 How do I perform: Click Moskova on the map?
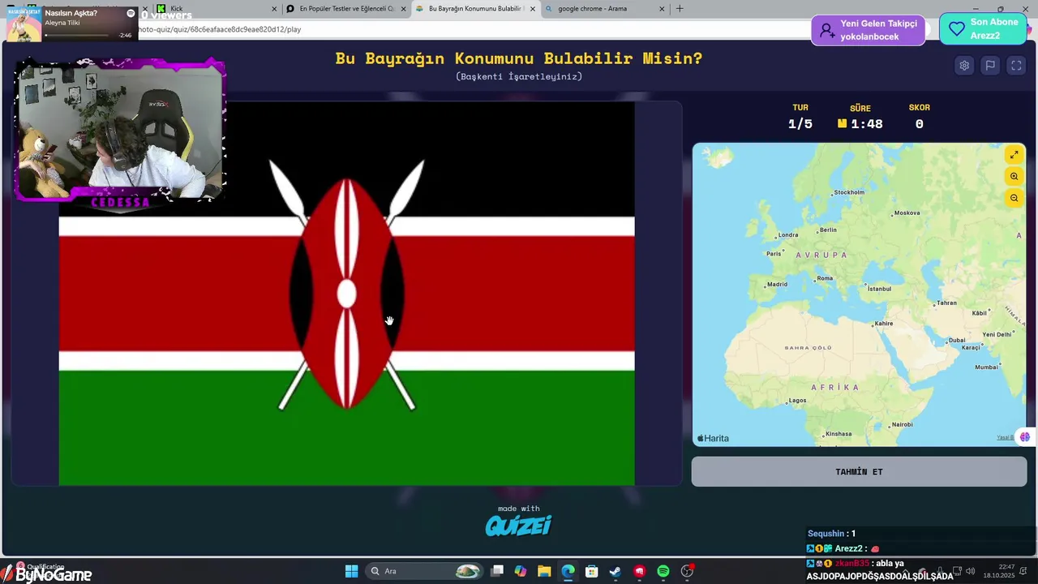905,213
